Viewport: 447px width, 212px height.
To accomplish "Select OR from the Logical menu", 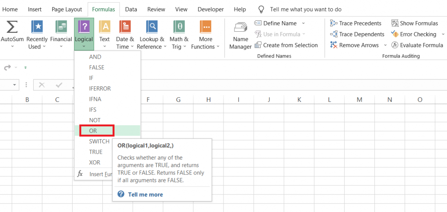I will pos(93,131).
